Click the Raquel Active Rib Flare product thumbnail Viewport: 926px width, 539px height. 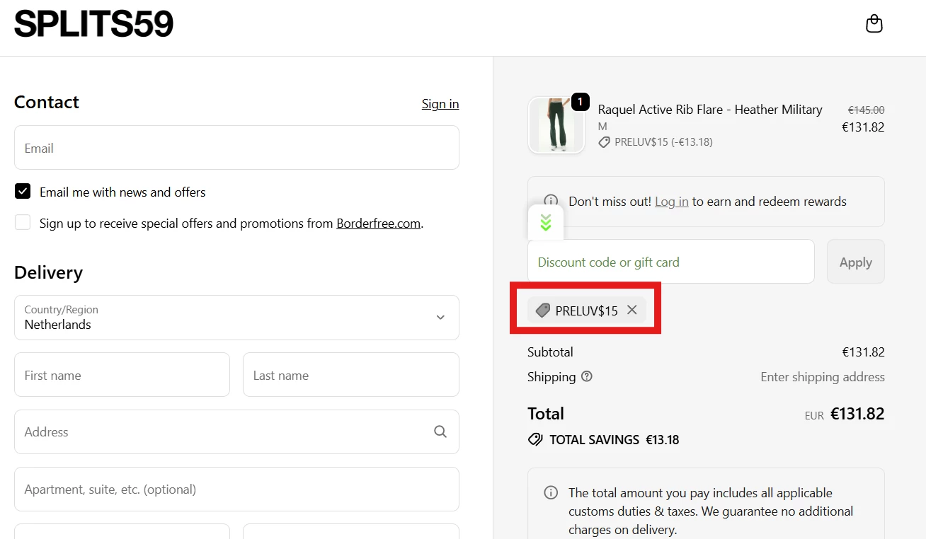(556, 125)
